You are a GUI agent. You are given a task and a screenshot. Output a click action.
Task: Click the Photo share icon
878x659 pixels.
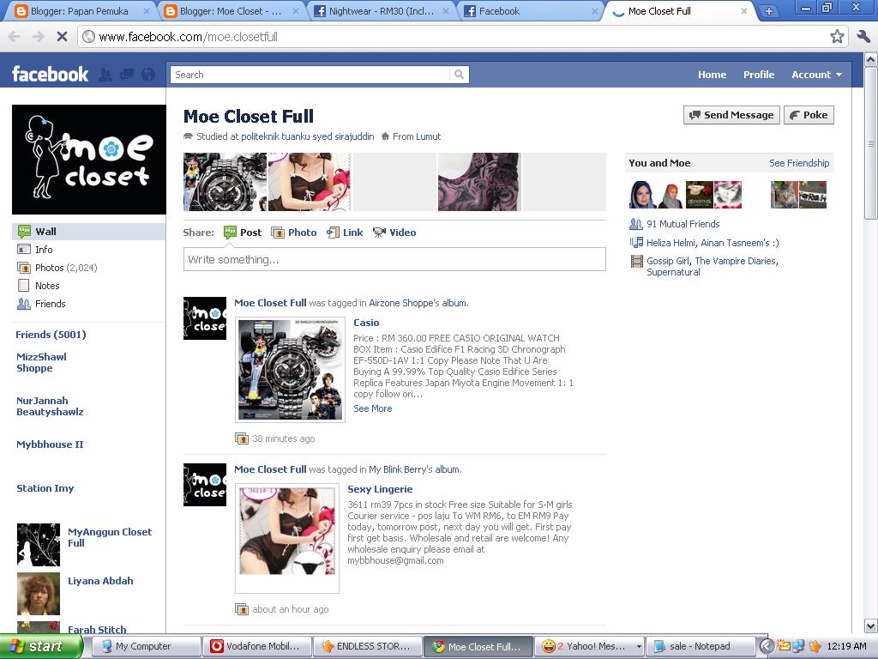pyautogui.click(x=278, y=233)
